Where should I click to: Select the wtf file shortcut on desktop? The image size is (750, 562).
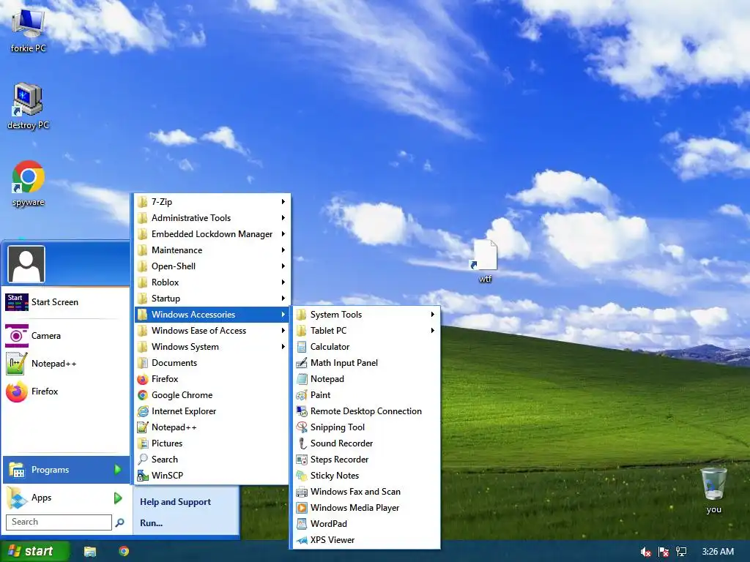tap(485, 261)
